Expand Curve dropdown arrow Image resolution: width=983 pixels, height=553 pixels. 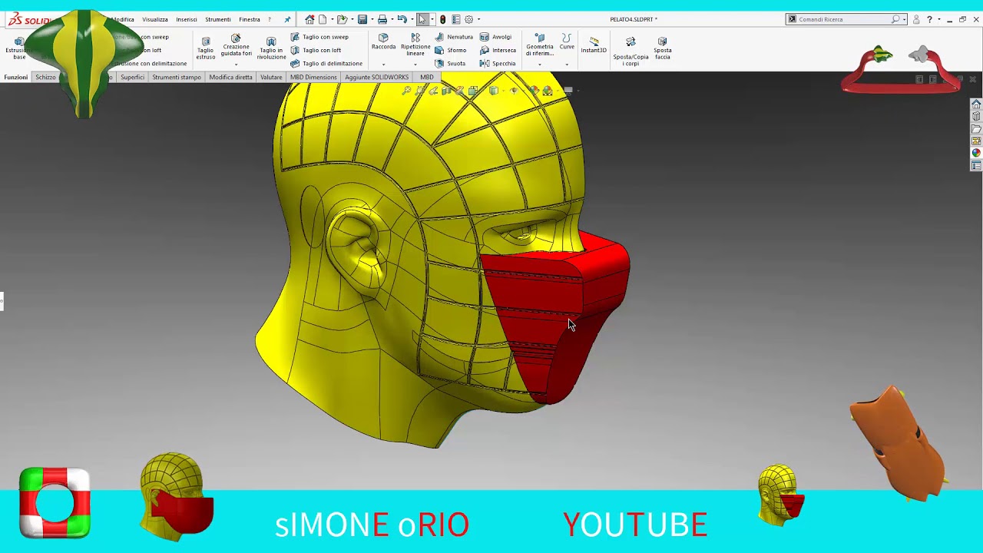coord(567,65)
